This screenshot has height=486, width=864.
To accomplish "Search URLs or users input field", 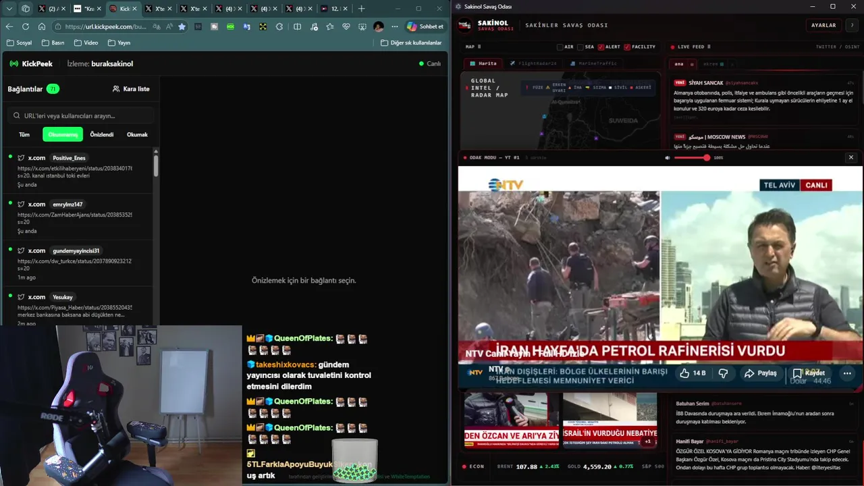I will [81, 115].
